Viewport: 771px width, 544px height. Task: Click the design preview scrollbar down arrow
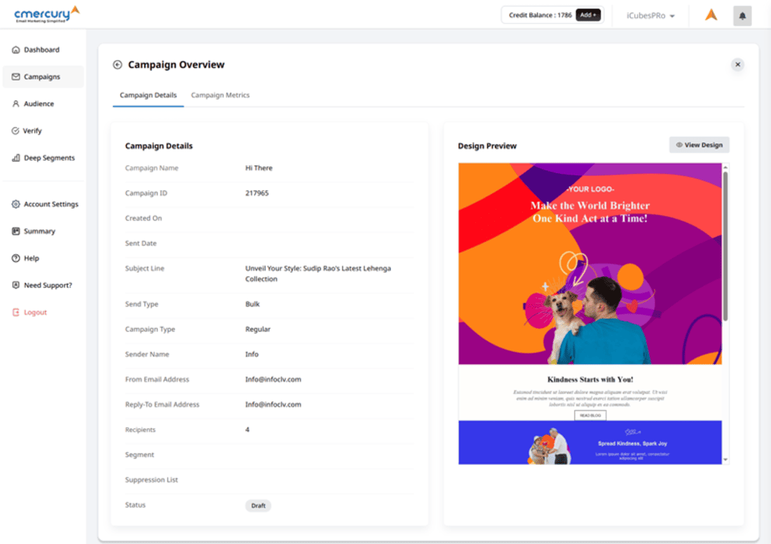coord(725,460)
